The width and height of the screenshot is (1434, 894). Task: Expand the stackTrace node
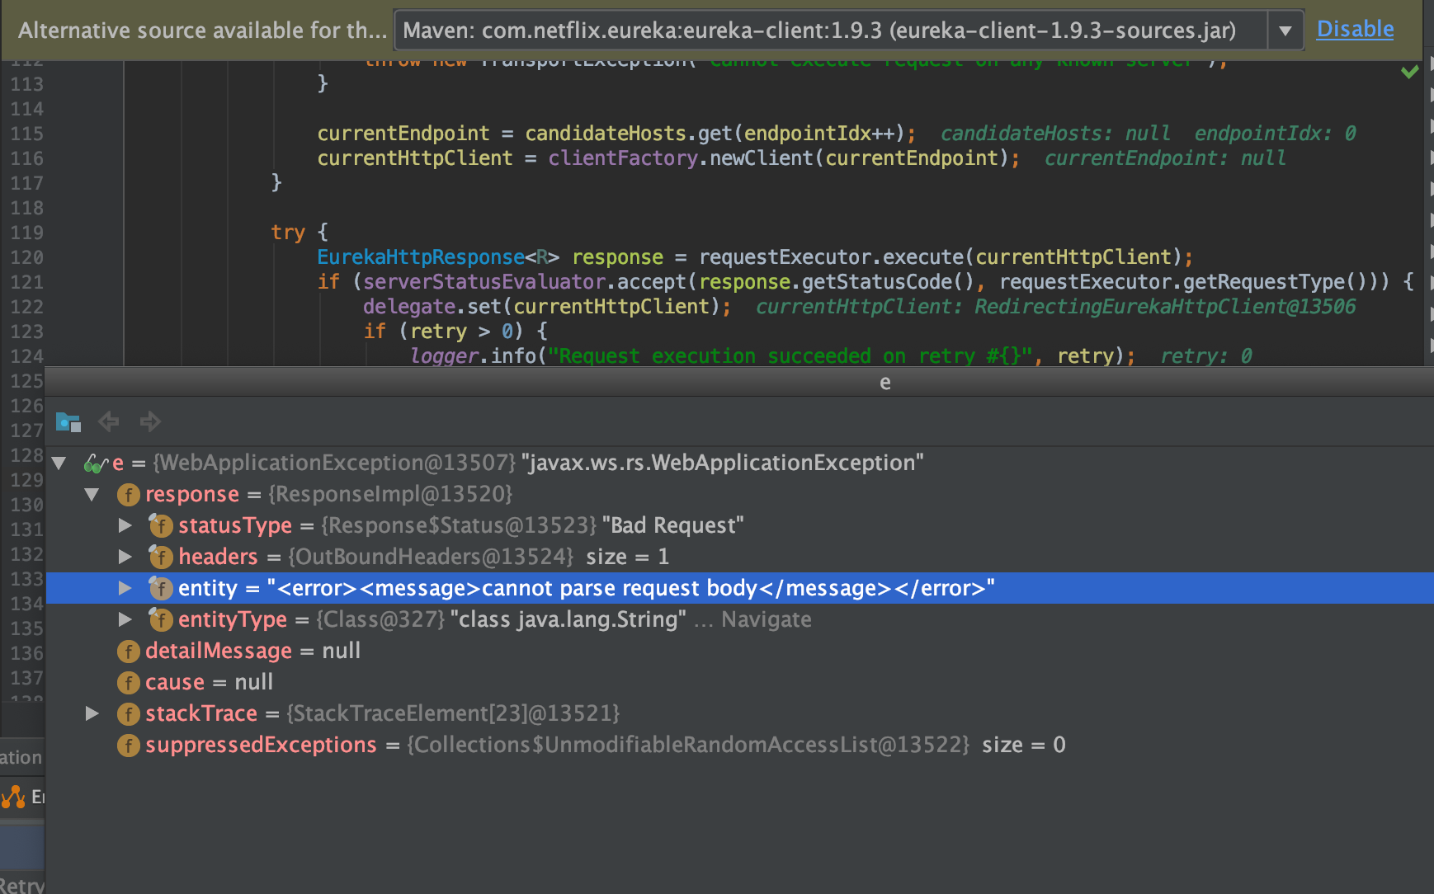pos(92,713)
